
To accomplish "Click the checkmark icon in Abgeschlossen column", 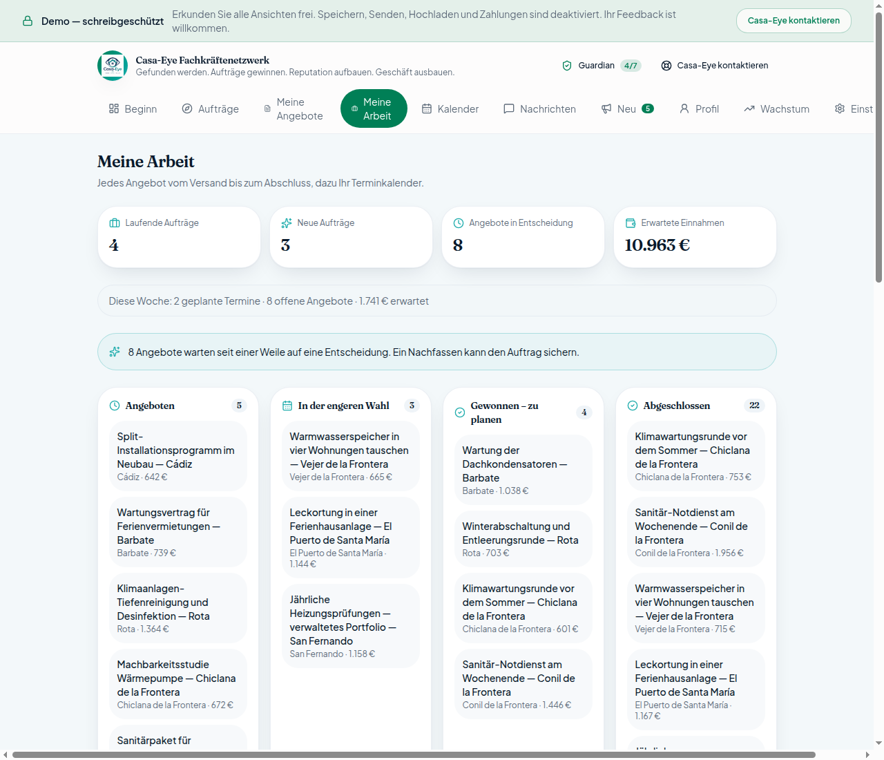I will click(633, 406).
